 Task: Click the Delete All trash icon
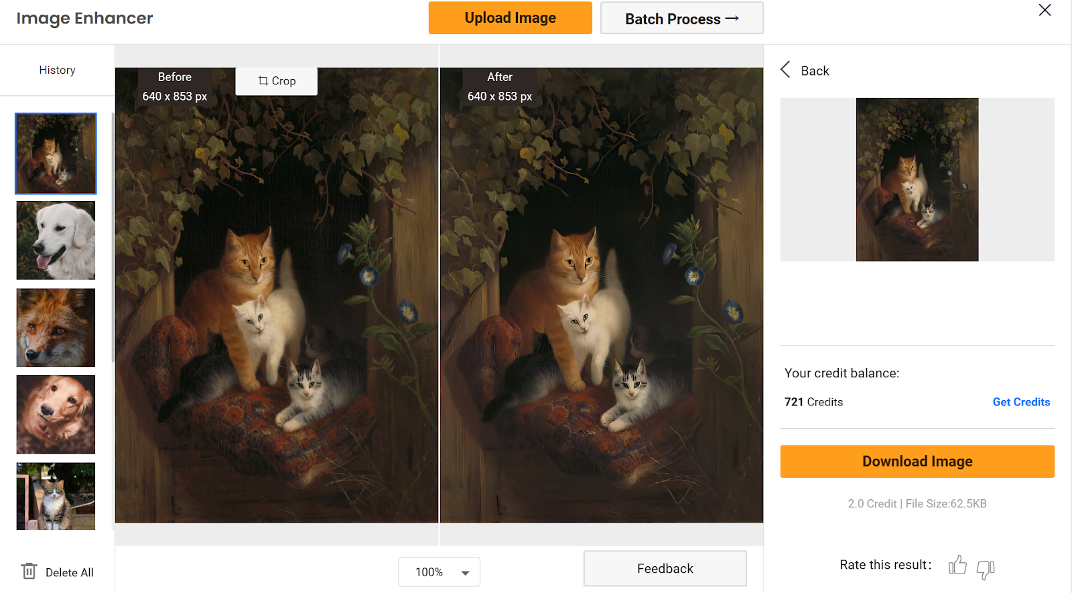(29, 572)
